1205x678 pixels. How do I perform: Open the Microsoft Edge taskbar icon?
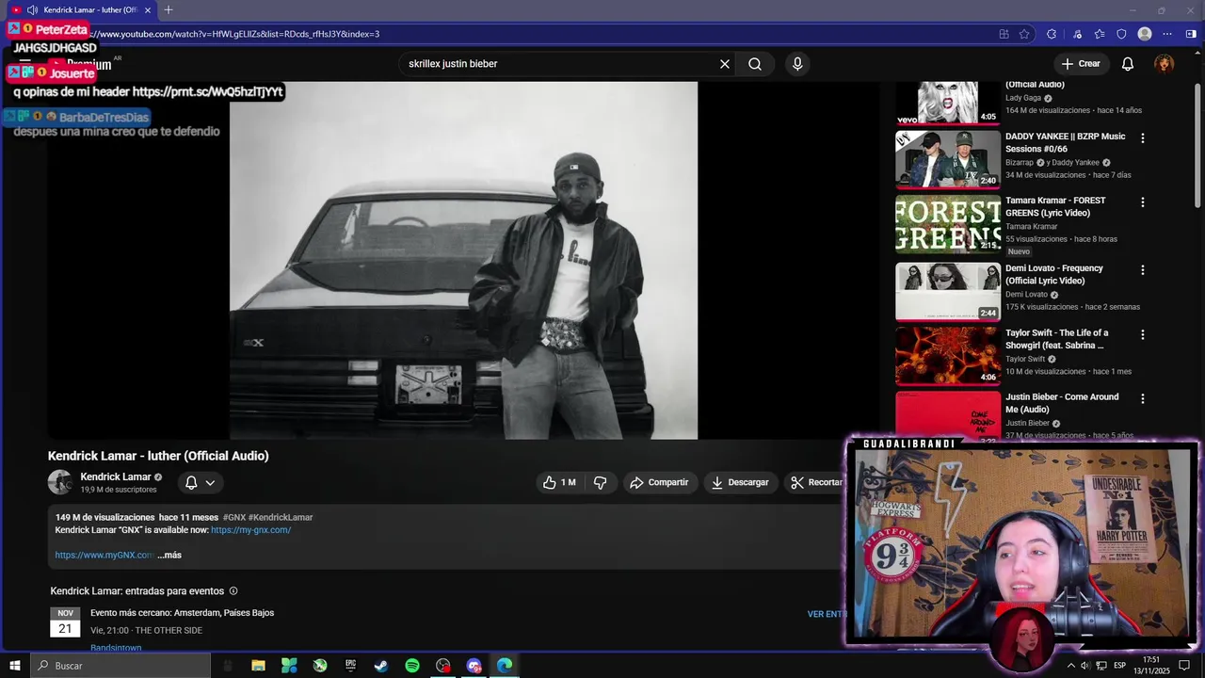coord(505,666)
